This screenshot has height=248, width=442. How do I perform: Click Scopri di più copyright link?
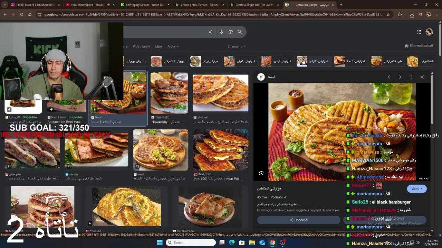(331, 210)
